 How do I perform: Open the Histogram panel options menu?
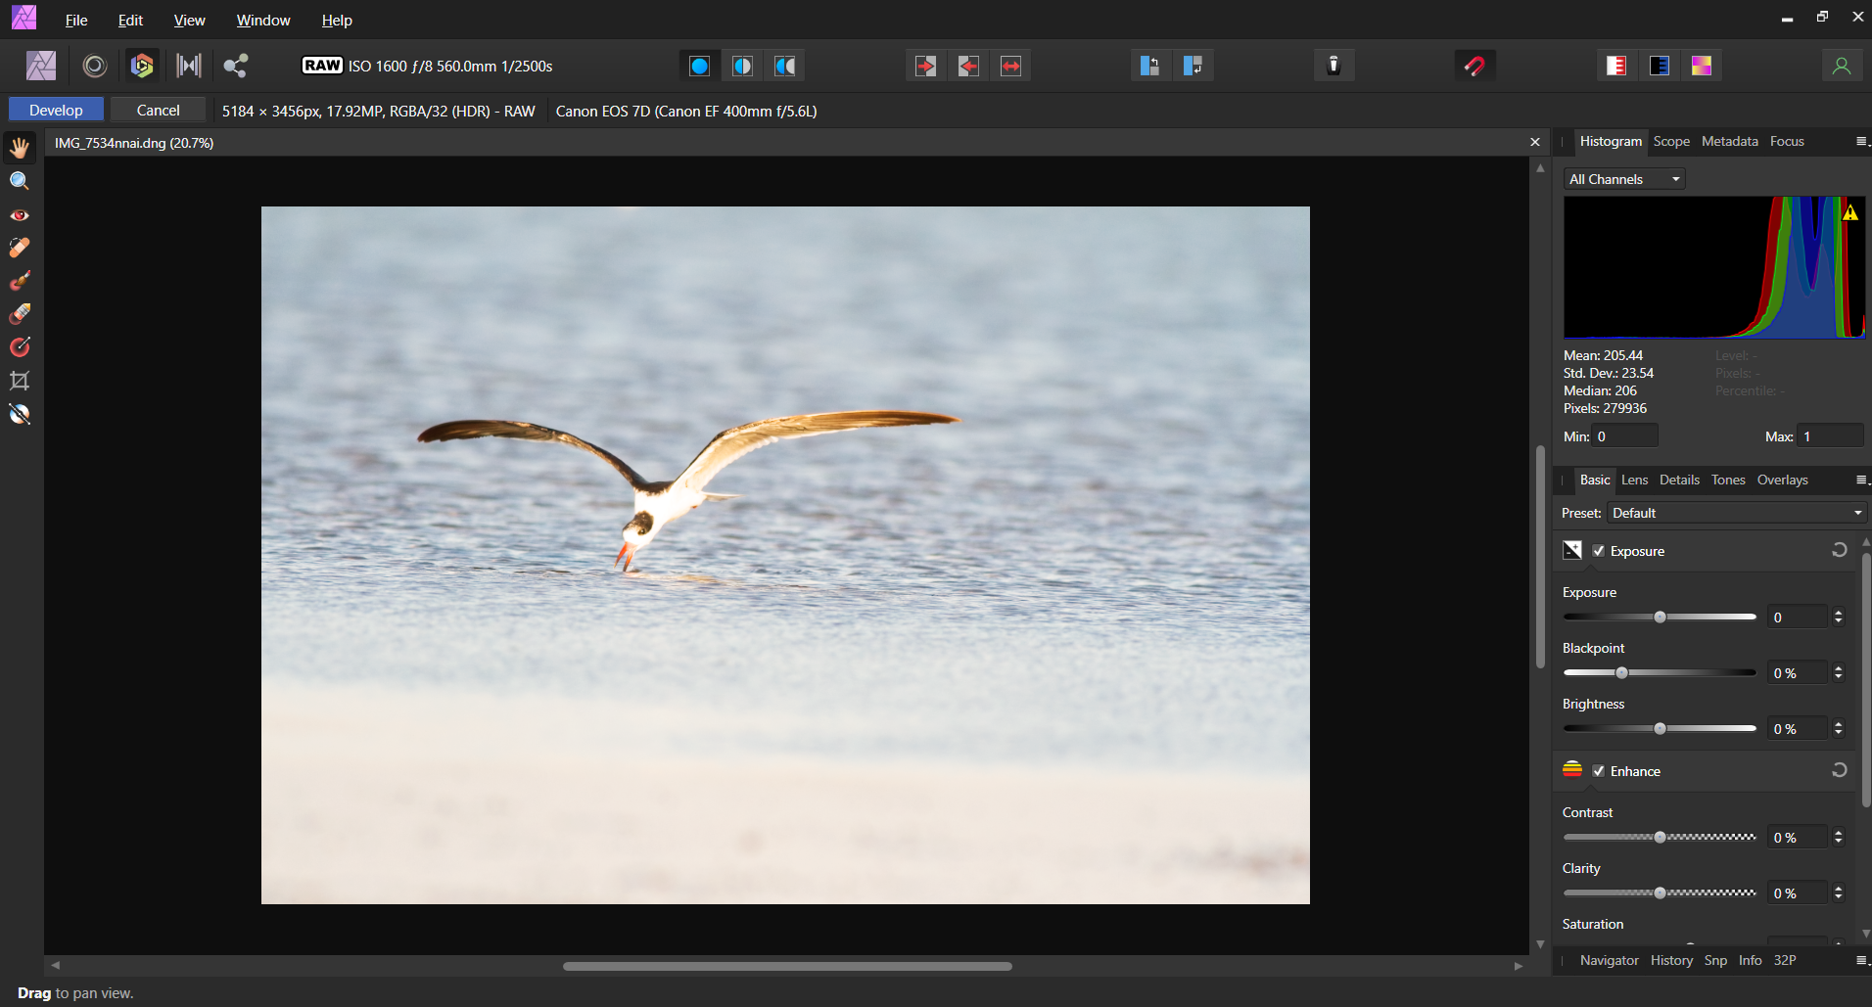pos(1861,142)
